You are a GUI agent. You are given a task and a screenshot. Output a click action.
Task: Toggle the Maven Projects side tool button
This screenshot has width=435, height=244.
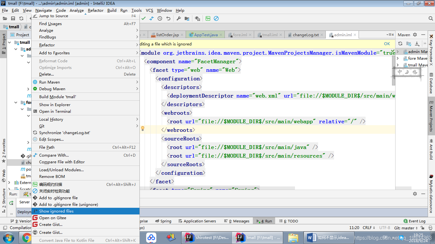click(431, 116)
